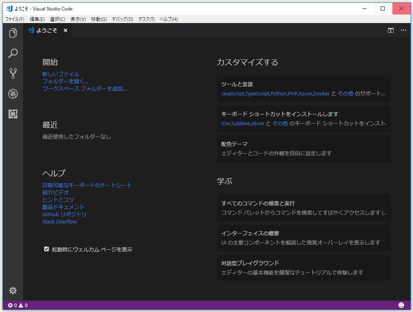The width and height of the screenshot is (413, 312).
Task: Click the Azure support link
Action: click(x=305, y=94)
